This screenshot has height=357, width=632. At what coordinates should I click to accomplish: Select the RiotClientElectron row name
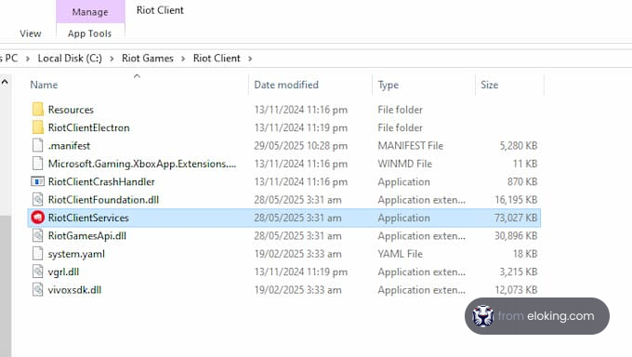point(88,128)
